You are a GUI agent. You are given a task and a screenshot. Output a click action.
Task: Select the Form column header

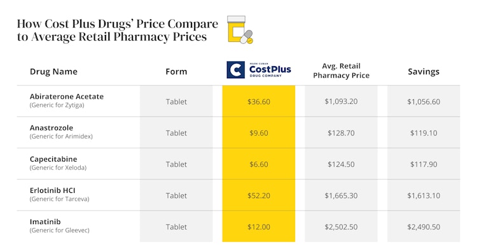pos(176,71)
